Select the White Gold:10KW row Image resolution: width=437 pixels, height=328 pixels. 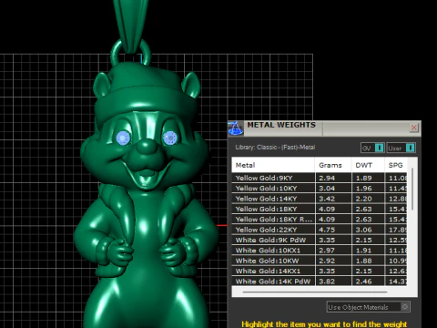[320, 261]
